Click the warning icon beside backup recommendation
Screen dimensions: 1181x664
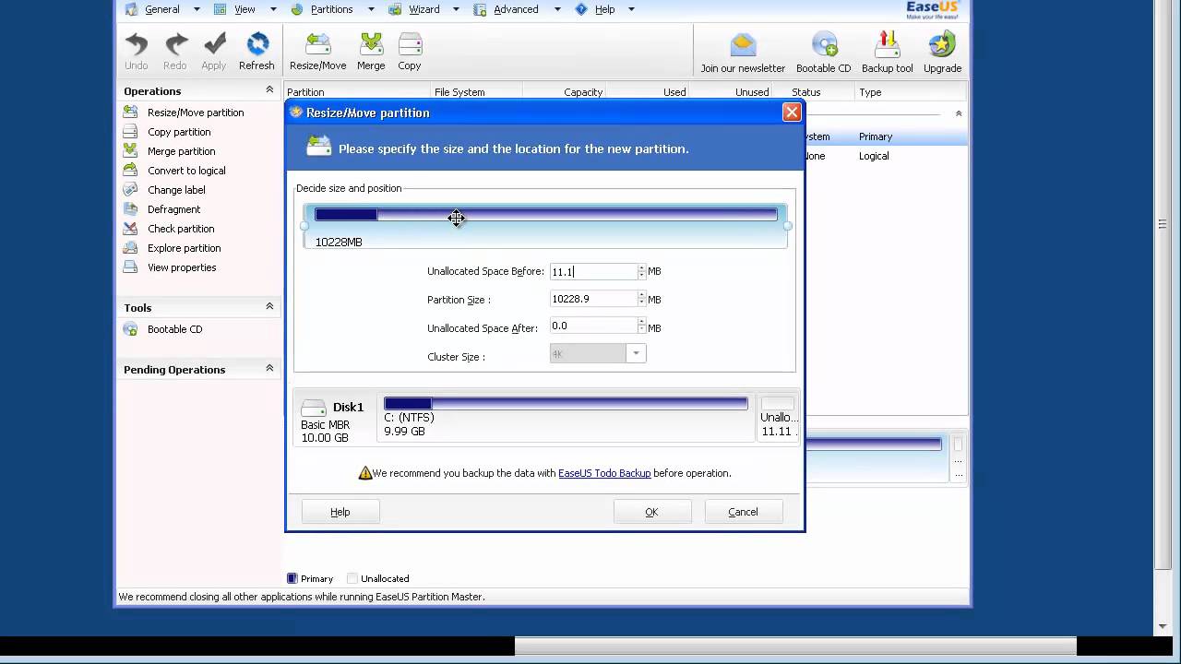coord(365,473)
